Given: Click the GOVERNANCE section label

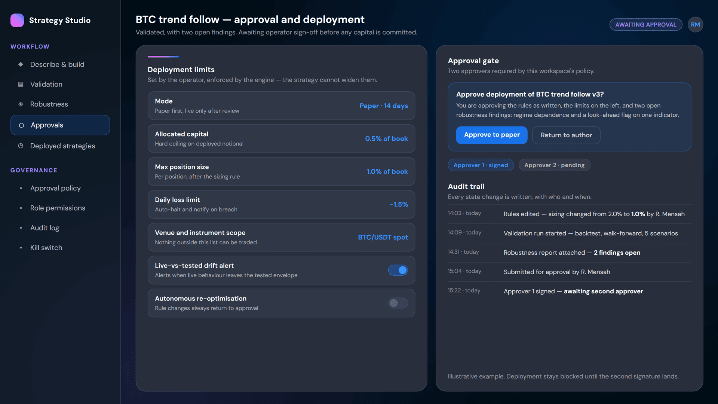Looking at the screenshot, I should coord(34,170).
